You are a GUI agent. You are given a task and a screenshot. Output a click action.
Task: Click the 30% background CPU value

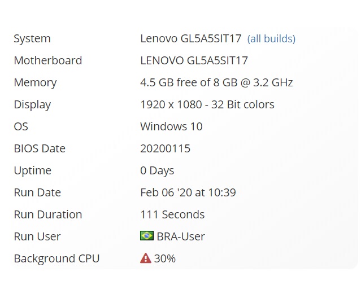(x=165, y=258)
